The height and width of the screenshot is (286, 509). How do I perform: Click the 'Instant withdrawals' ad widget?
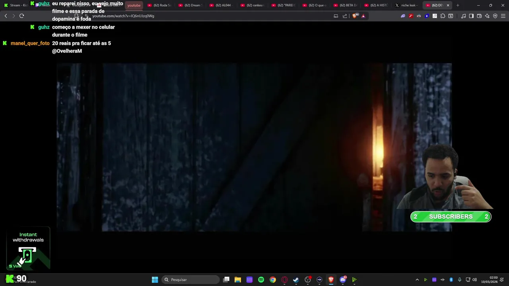tap(28, 248)
